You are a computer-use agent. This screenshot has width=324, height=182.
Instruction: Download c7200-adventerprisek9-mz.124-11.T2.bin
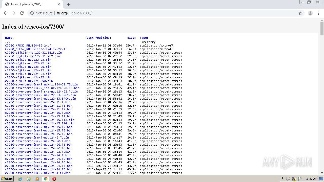(39, 109)
